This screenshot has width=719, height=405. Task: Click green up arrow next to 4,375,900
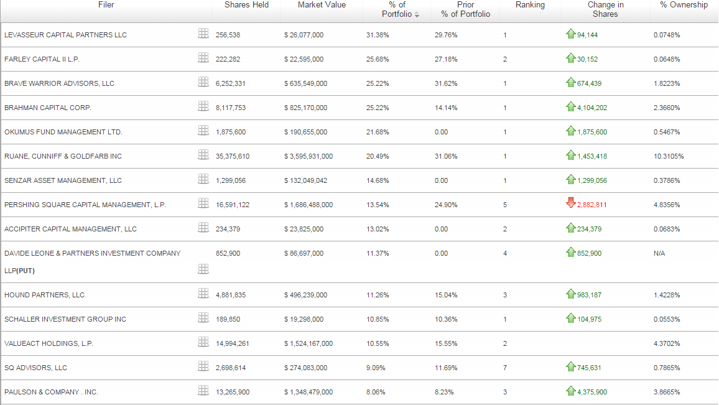(x=570, y=391)
